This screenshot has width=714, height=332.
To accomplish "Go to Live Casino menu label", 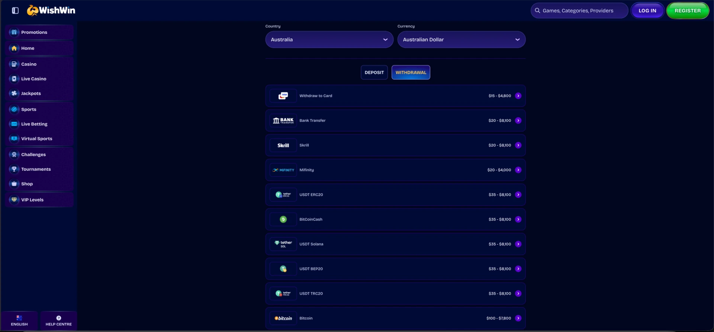I will (x=34, y=79).
